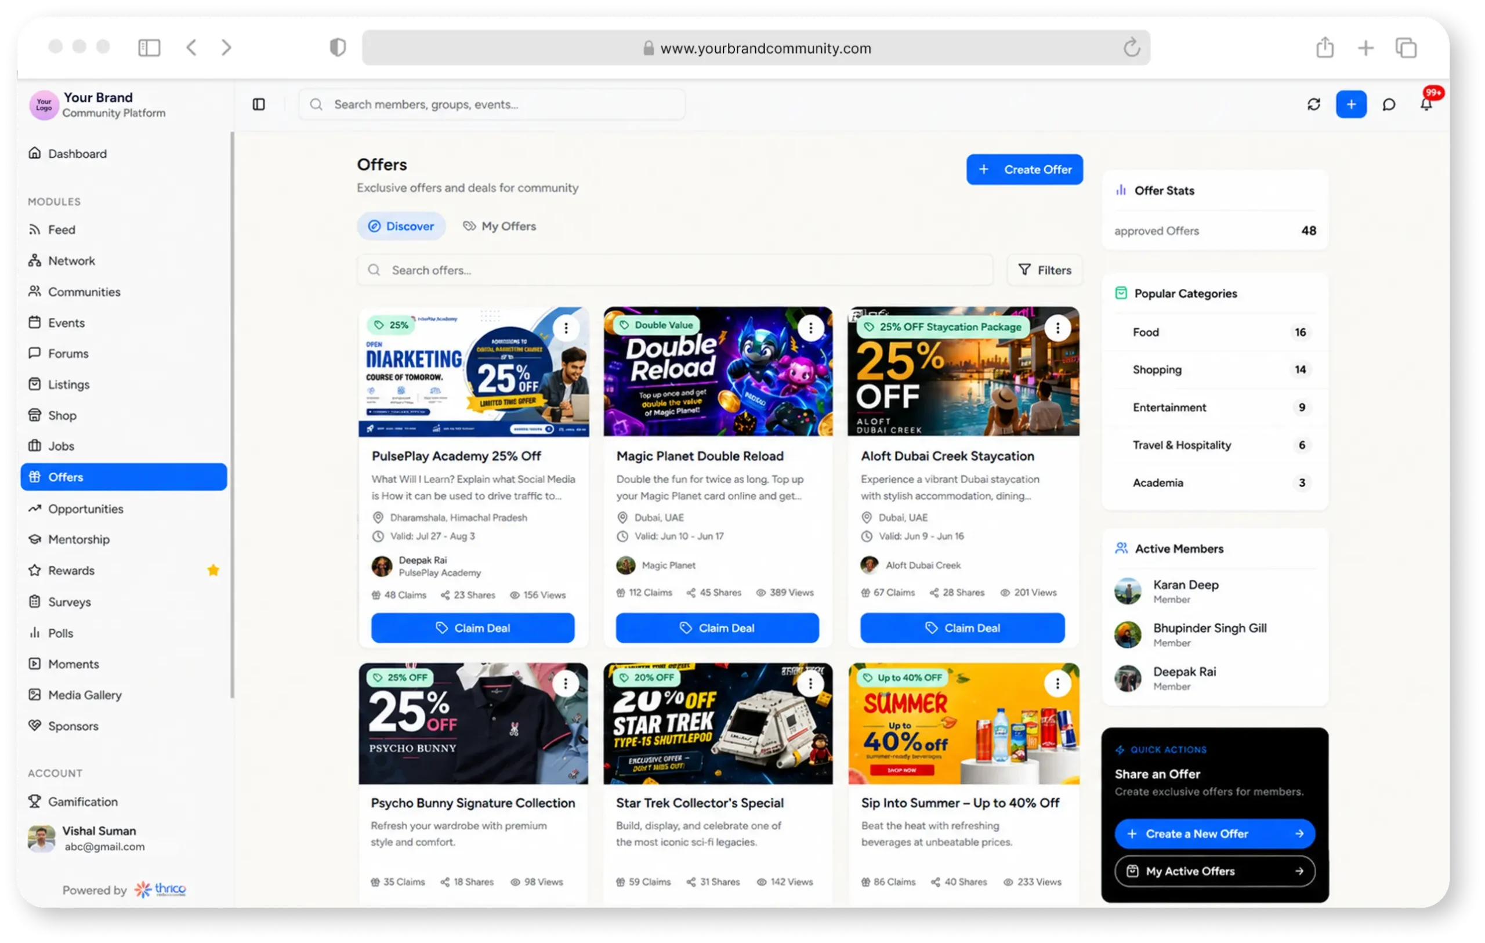Click the gold star beside Rewards
This screenshot has height=943, width=1485.
click(213, 570)
